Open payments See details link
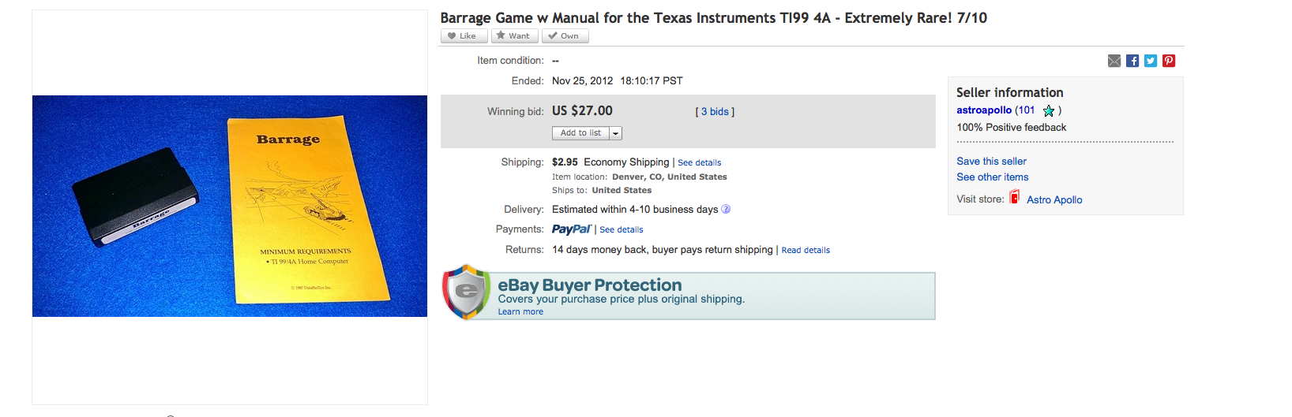This screenshot has width=1292, height=417. pos(622,230)
